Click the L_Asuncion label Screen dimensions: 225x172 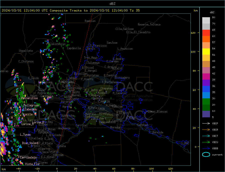pos(125,49)
